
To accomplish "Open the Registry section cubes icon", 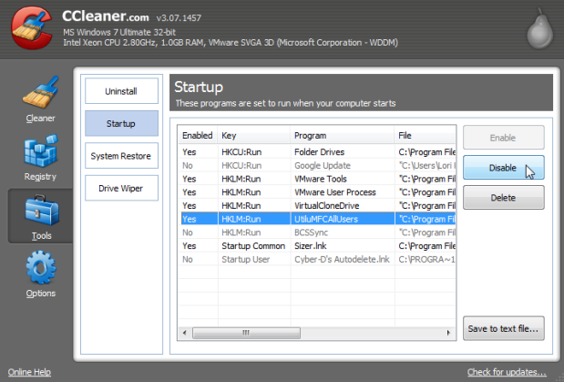I will (x=41, y=150).
